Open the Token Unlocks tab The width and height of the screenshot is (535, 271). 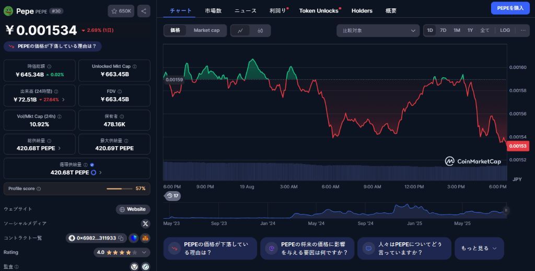point(319,10)
